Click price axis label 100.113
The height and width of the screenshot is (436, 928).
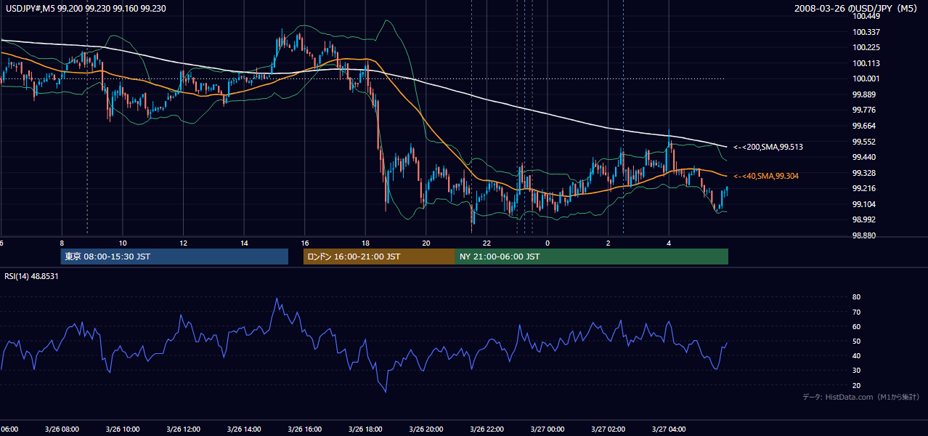point(867,63)
